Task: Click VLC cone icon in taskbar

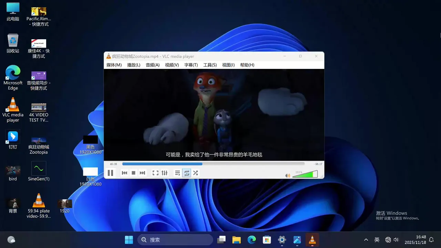Action: click(312, 240)
